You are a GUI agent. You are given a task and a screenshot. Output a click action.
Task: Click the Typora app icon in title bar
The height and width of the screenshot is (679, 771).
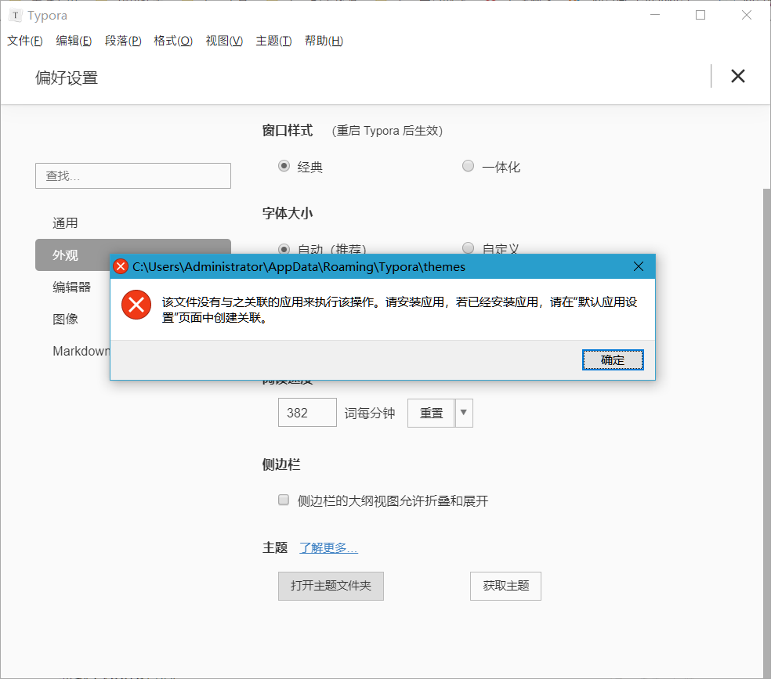(x=16, y=14)
